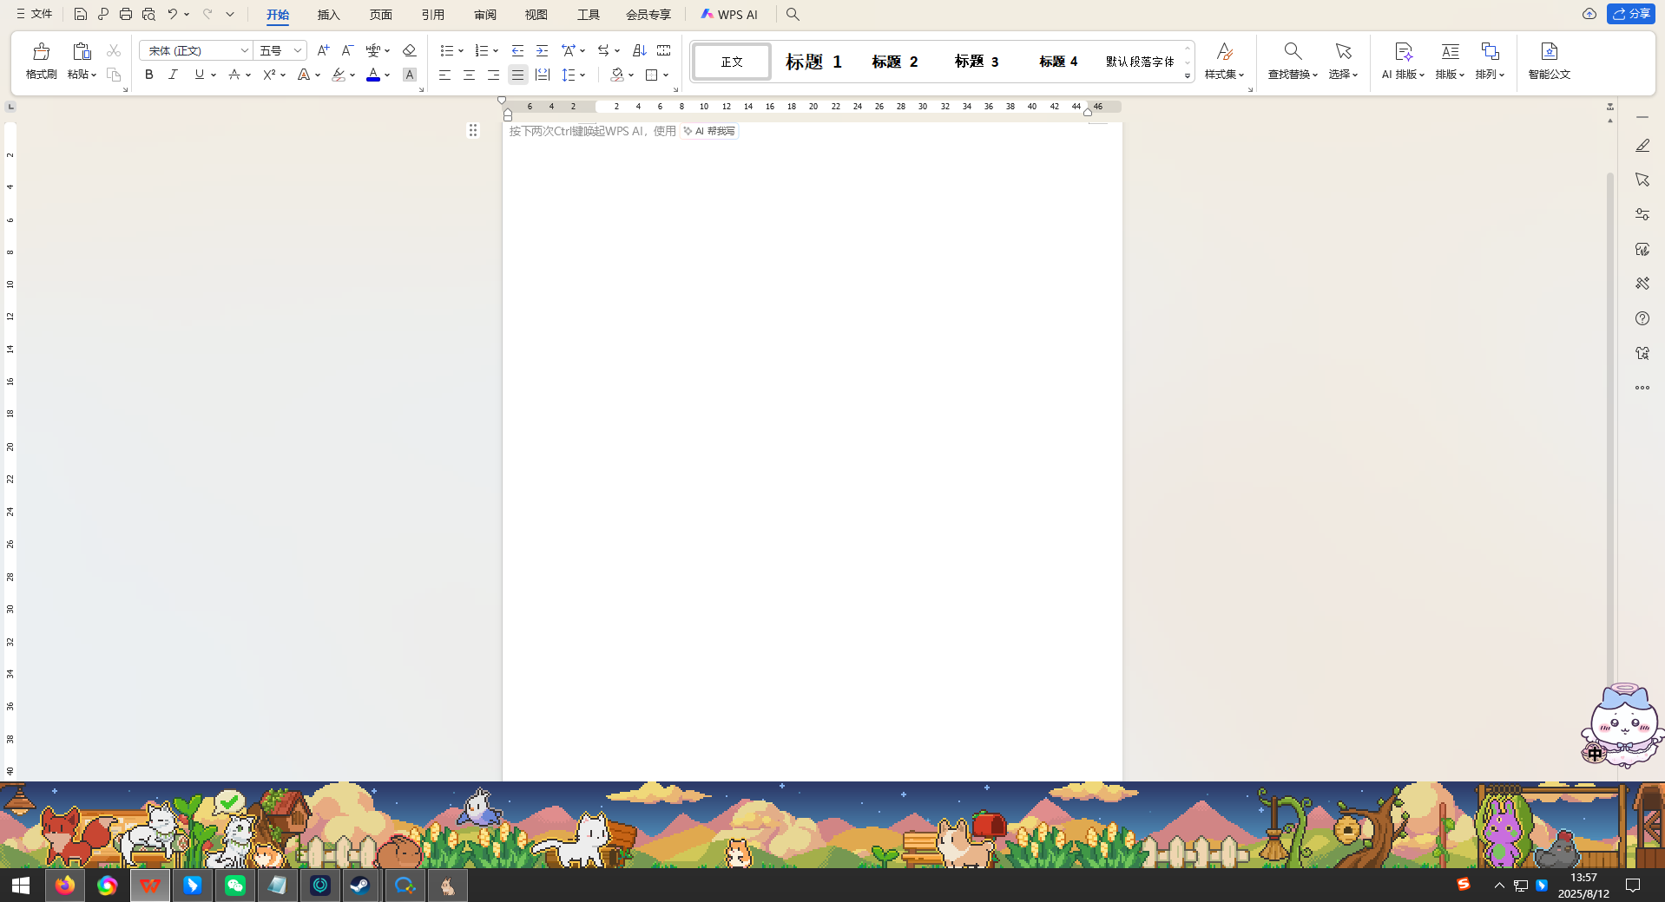1665x902 pixels.
Task: Decrease font size with the A- icon
Action: pos(347,50)
